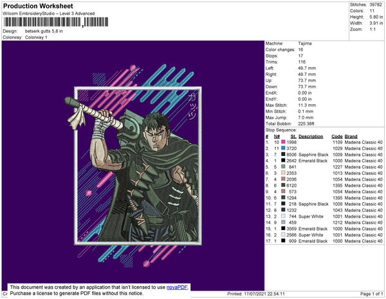Click the swatch beside 744 Super White

click(283, 216)
